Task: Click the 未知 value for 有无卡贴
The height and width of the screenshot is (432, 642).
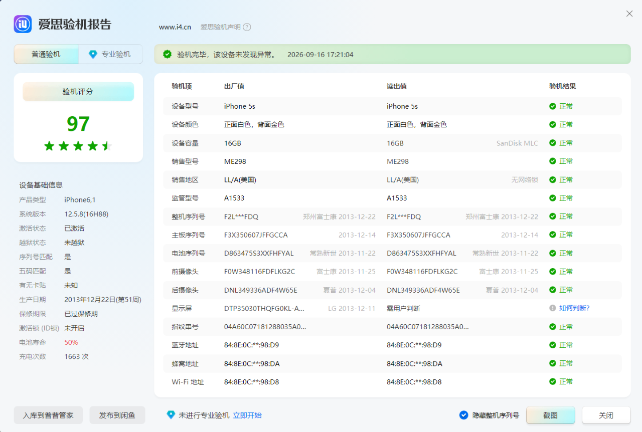Action: point(71,285)
